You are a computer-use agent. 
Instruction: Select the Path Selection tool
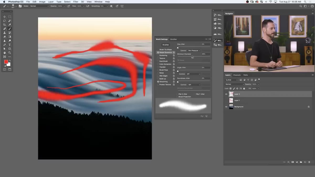point(4,49)
